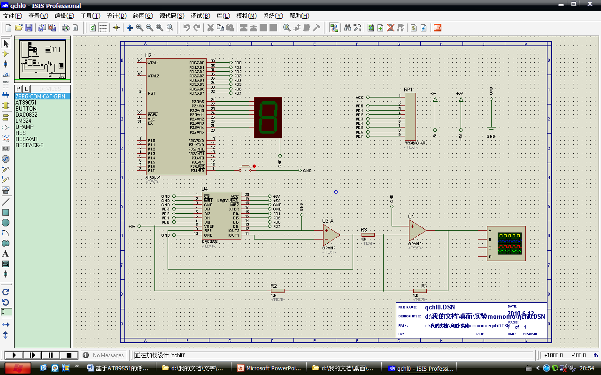This screenshot has height=375, width=601.
Task: Switch to terminals mode
Action: [x=6, y=117]
